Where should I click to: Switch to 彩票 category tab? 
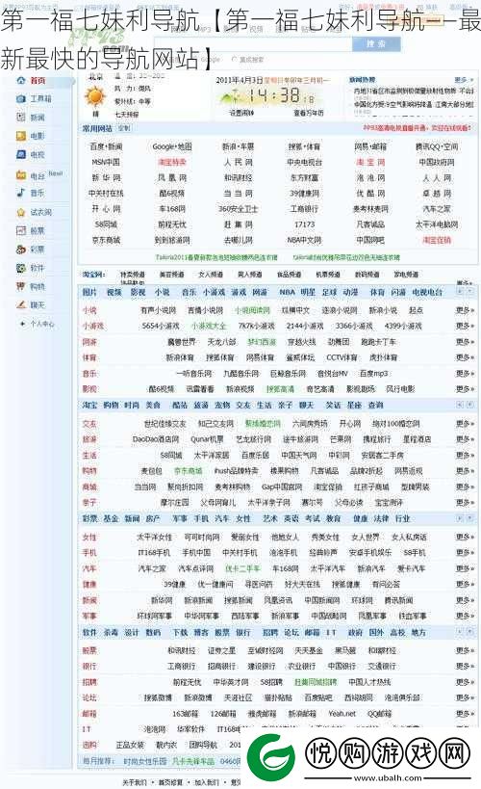(x=89, y=518)
